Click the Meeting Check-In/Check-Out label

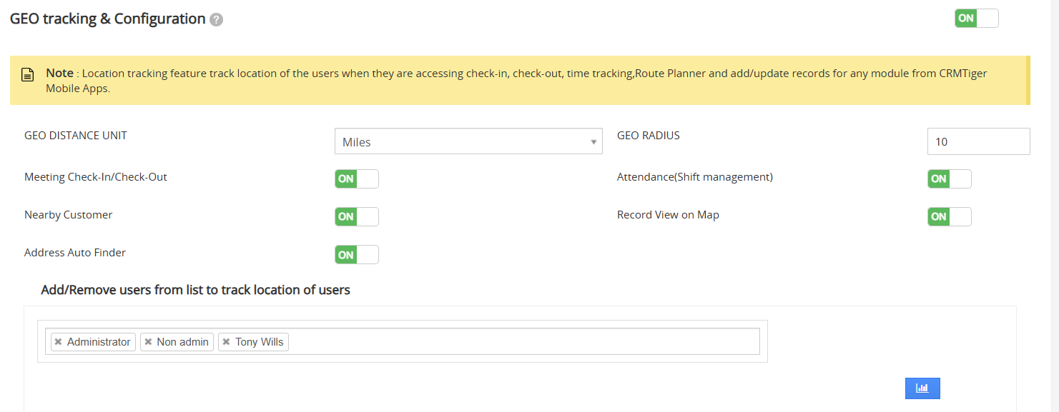tap(96, 176)
